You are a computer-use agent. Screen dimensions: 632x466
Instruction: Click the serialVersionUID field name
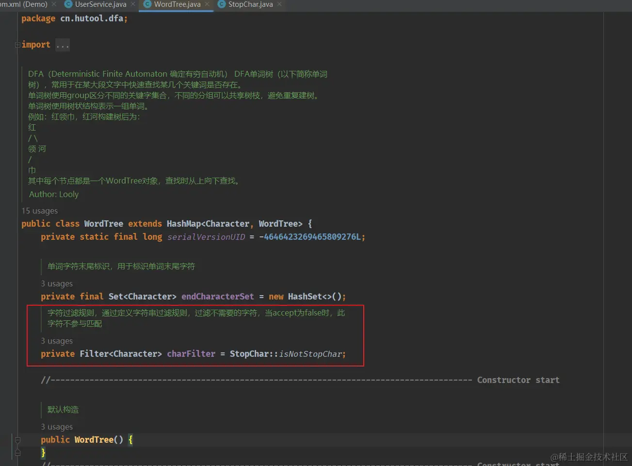click(206, 237)
